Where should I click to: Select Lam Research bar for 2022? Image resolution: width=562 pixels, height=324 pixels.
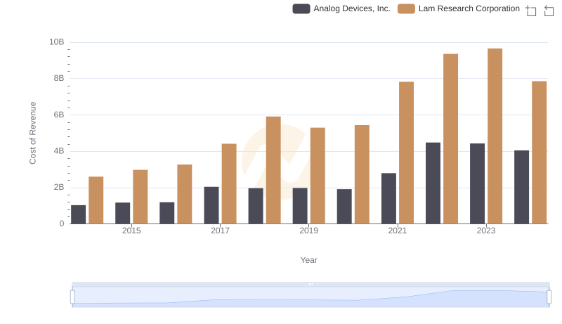[450, 138]
